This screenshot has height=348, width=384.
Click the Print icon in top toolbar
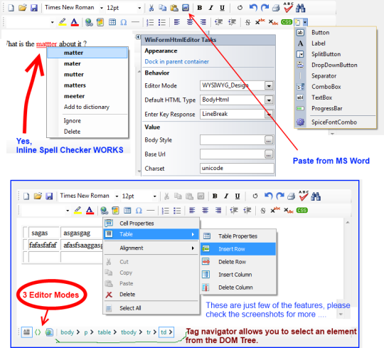click(276, 8)
